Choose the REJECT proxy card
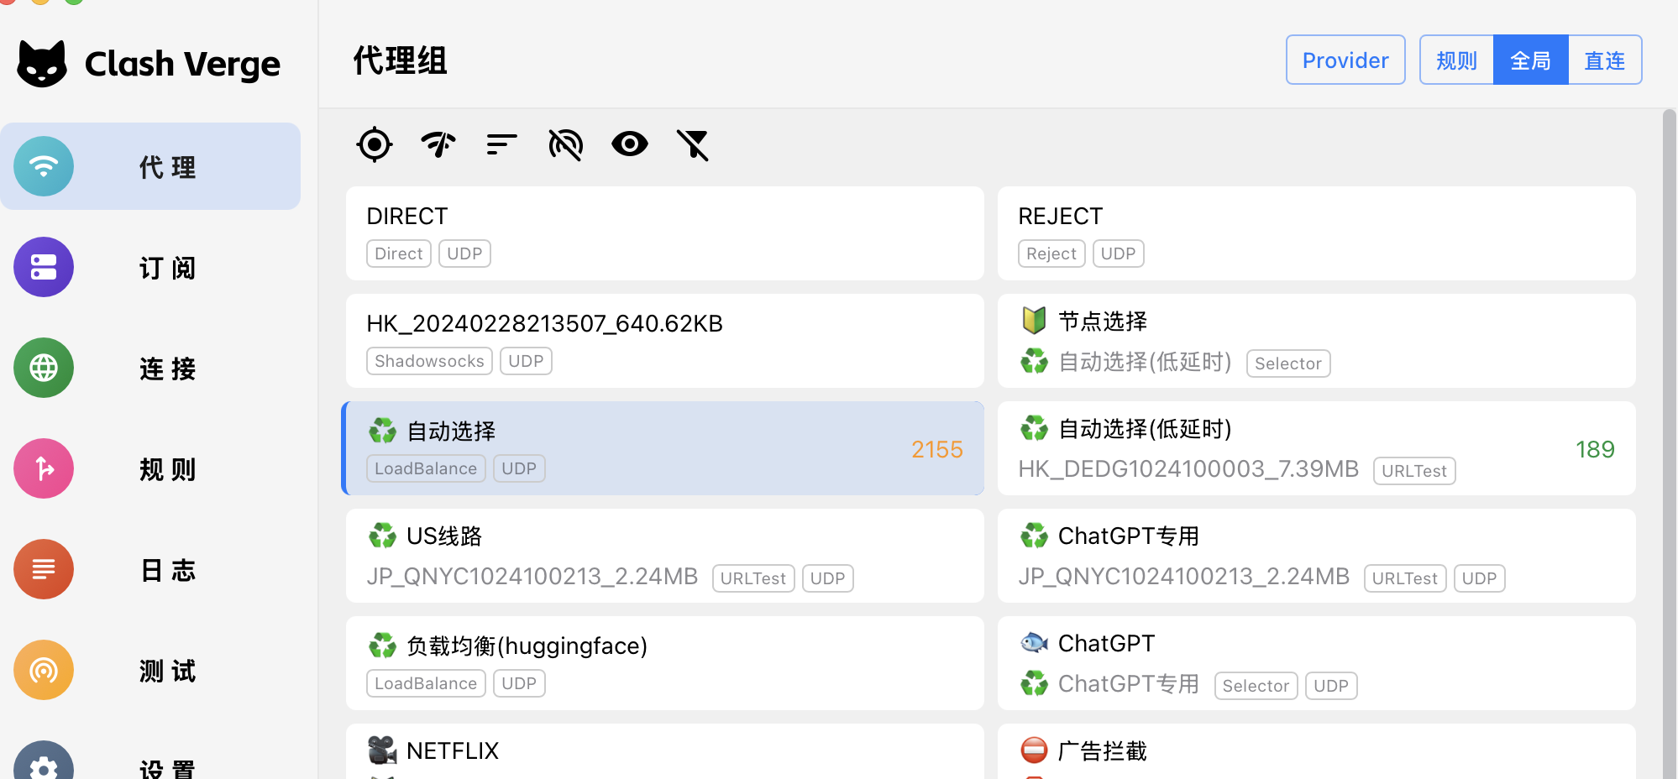The height and width of the screenshot is (779, 1678). (1316, 233)
